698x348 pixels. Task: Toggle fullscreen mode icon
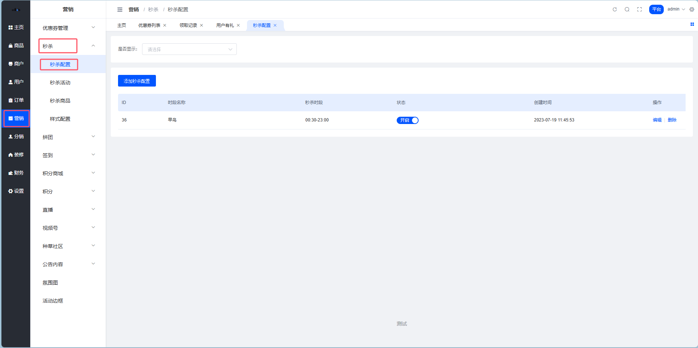tap(639, 9)
